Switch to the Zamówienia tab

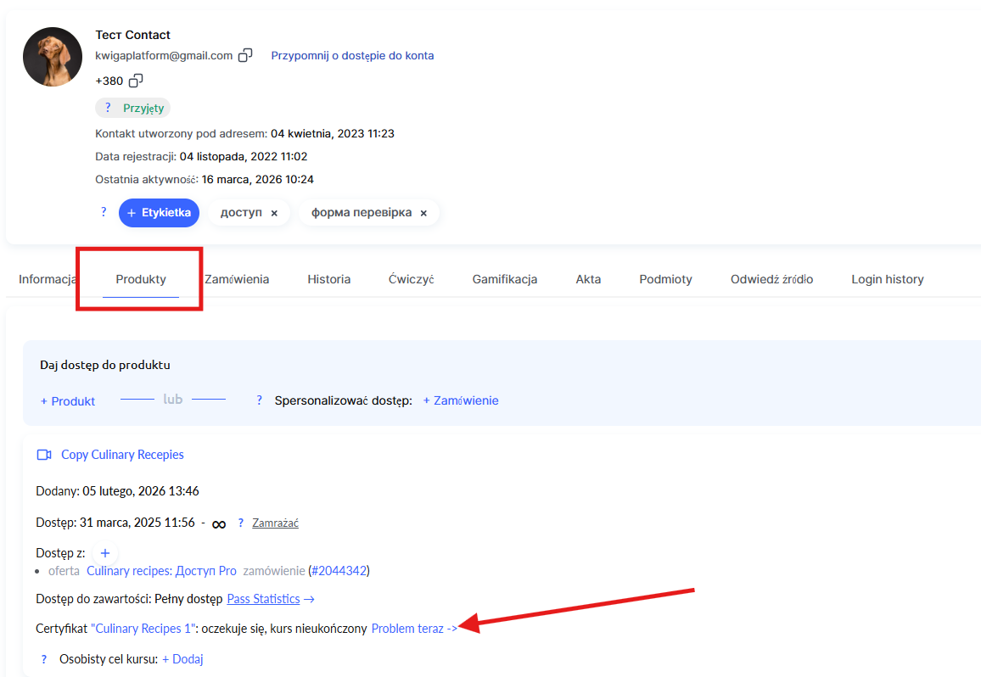click(x=237, y=279)
